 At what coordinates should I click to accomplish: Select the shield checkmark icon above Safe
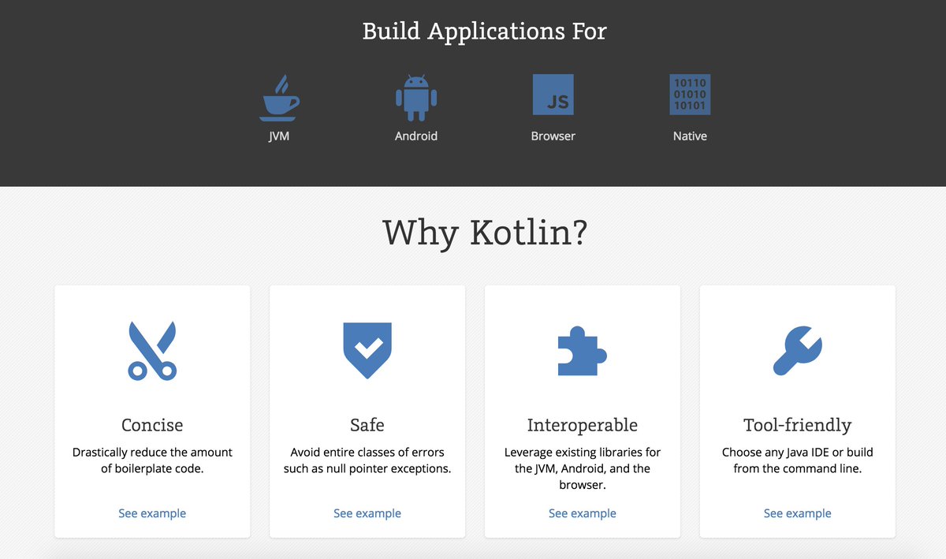coord(367,349)
